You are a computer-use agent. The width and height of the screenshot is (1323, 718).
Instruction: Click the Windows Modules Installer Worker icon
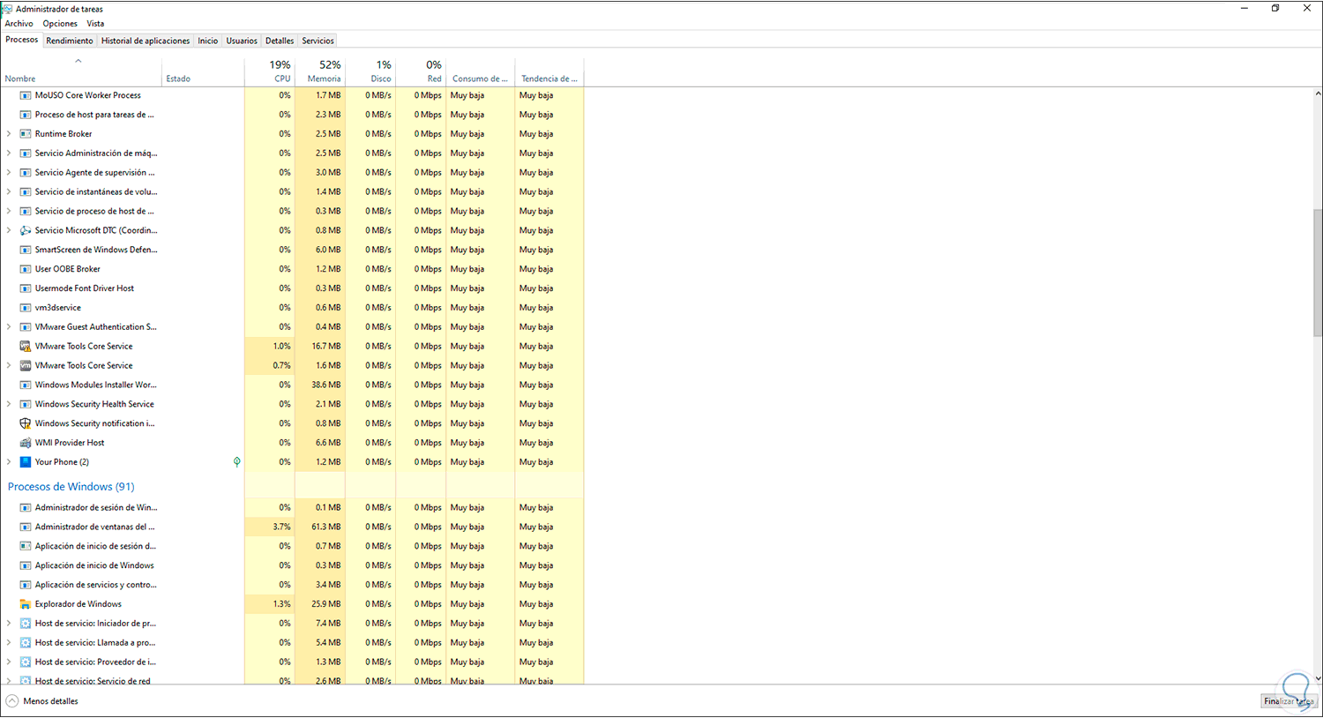(x=26, y=385)
